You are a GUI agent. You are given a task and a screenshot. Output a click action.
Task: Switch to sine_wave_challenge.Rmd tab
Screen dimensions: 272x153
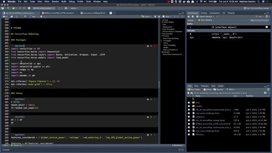(x=94, y=13)
